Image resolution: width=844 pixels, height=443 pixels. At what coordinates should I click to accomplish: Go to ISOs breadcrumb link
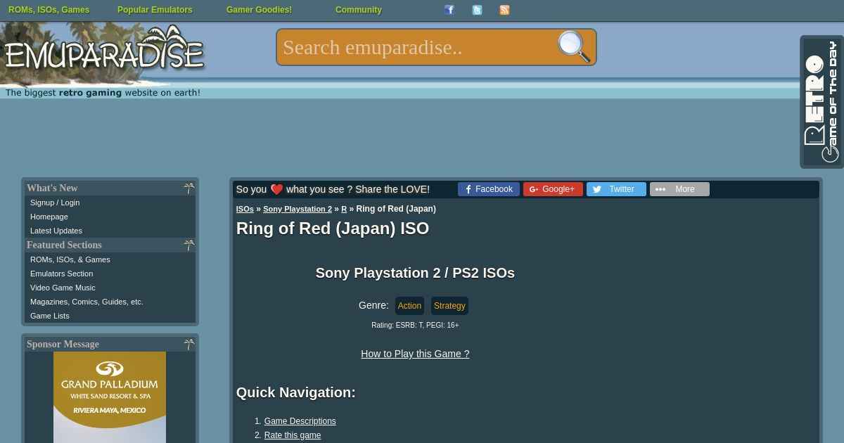pyautogui.click(x=245, y=209)
